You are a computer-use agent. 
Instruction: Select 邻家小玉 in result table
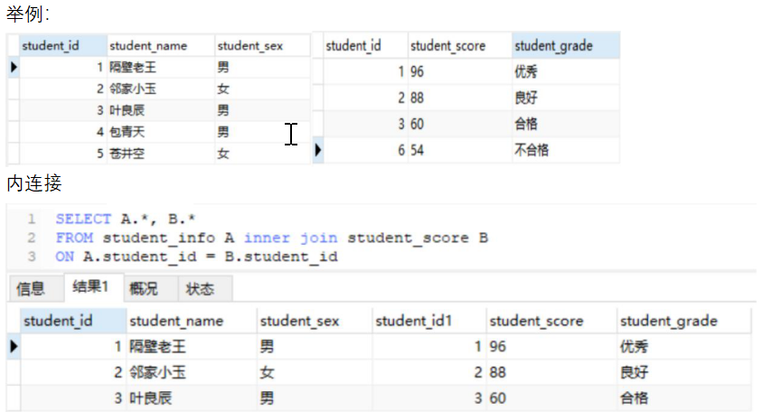click(x=157, y=372)
